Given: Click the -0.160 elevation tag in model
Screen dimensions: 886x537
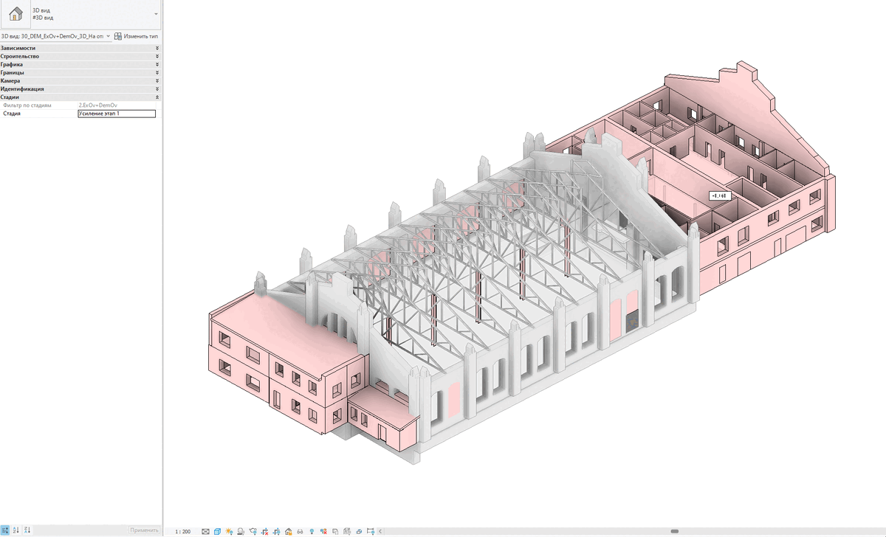Looking at the screenshot, I should point(719,195).
